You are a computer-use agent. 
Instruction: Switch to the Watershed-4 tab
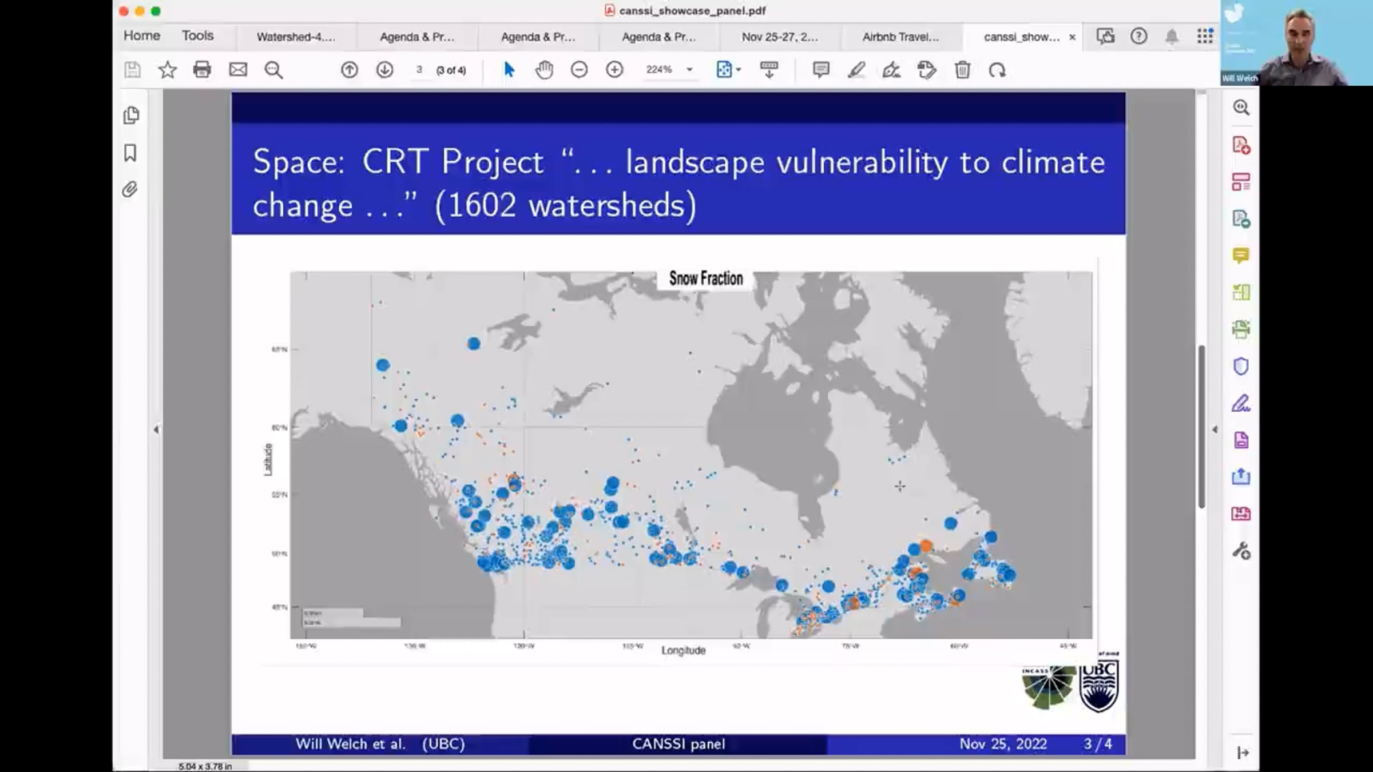[296, 37]
